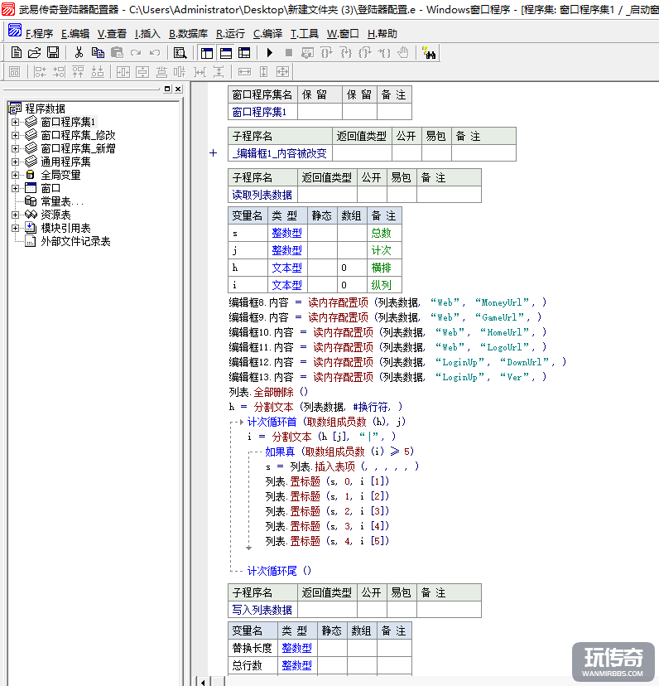Expand the 窗口程序集_新增 tree node
Viewport: 659px width, 686px height.
click(15, 149)
